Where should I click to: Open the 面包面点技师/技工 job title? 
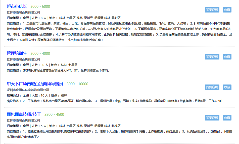(24, 114)
